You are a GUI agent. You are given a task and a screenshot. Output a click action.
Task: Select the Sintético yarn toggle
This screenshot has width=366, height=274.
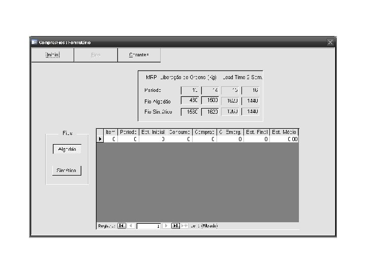pyautogui.click(x=67, y=170)
